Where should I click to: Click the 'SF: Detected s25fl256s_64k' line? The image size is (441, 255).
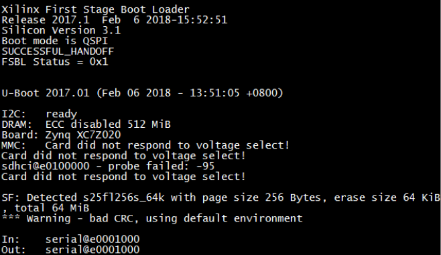click(x=220, y=197)
